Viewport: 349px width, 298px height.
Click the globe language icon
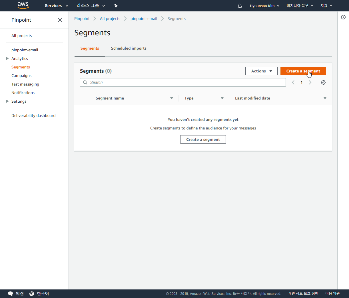(x=32, y=294)
